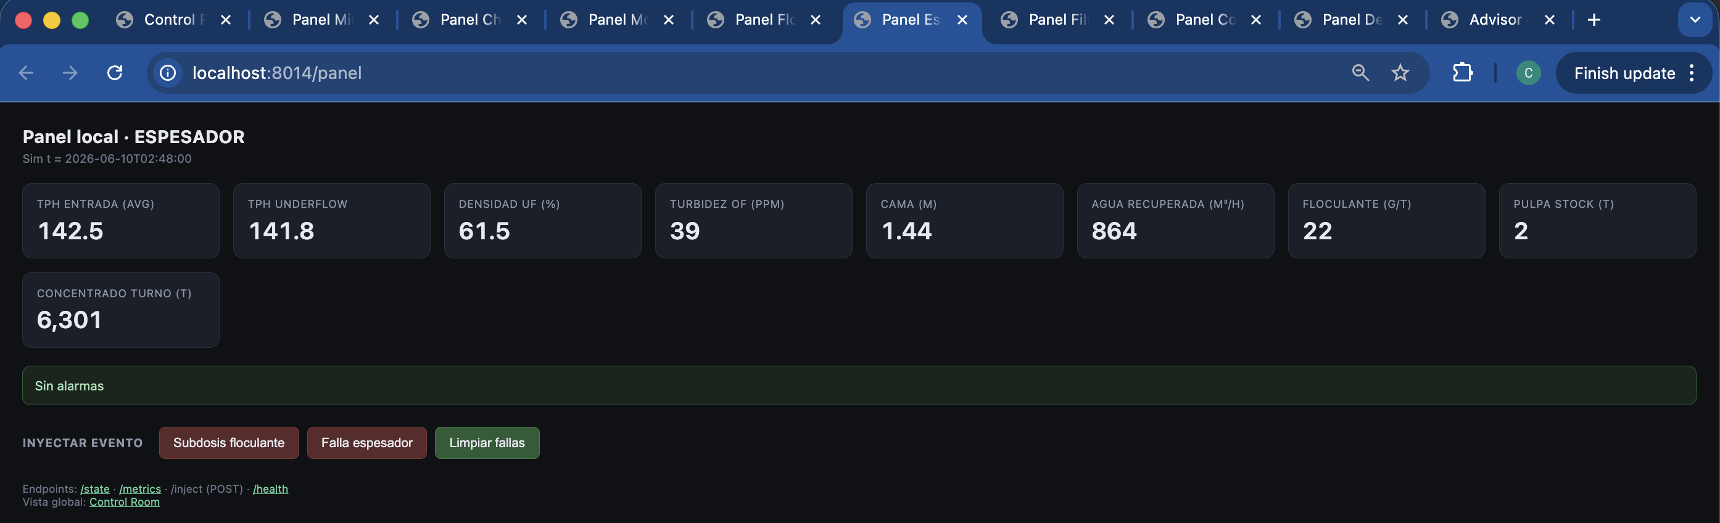Reload the page with the refresh icon
The image size is (1720, 523).
click(x=115, y=73)
